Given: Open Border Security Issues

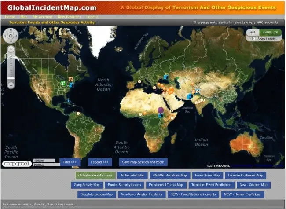Looking at the screenshot, I should (x=125, y=185).
